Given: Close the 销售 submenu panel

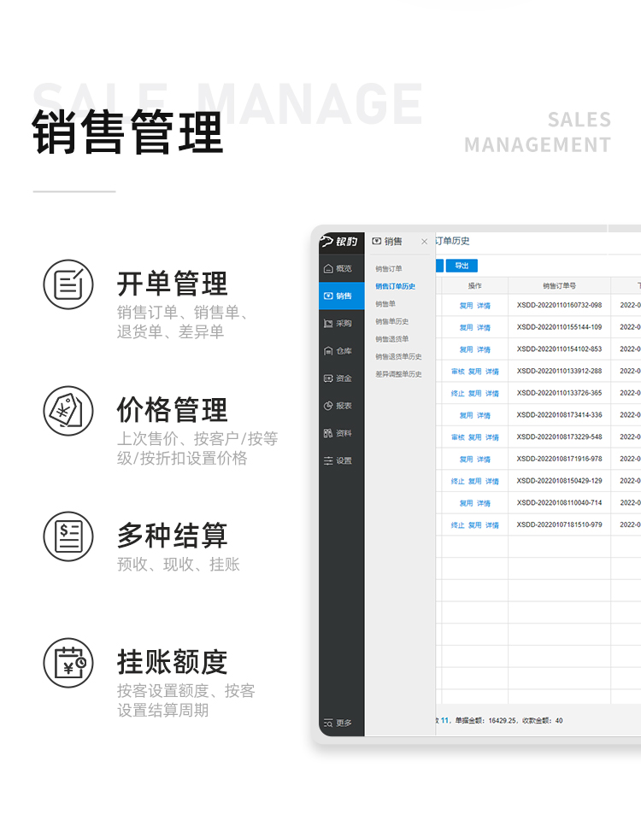Looking at the screenshot, I should tap(425, 241).
